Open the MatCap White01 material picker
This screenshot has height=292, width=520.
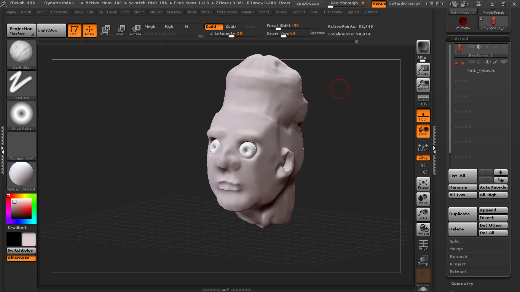[x=21, y=176]
